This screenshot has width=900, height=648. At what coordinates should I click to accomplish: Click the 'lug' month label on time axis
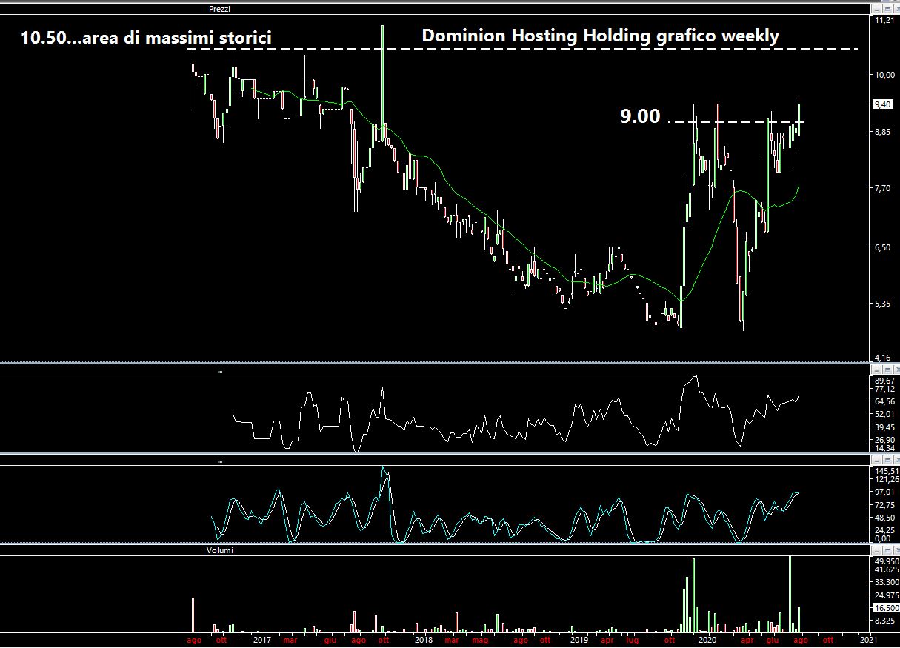click(632, 640)
